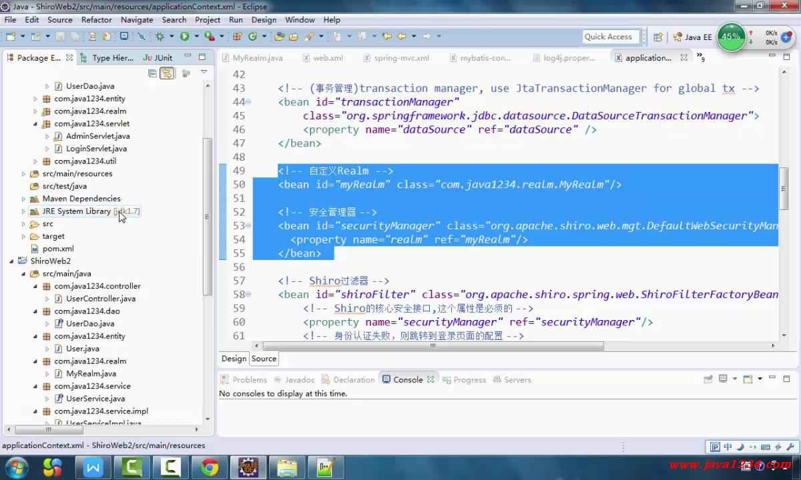Select the Java EE perspective button

click(x=692, y=37)
